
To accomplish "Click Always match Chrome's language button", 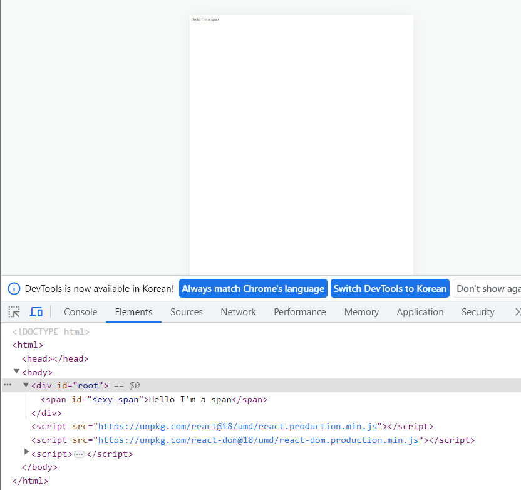I will point(253,288).
